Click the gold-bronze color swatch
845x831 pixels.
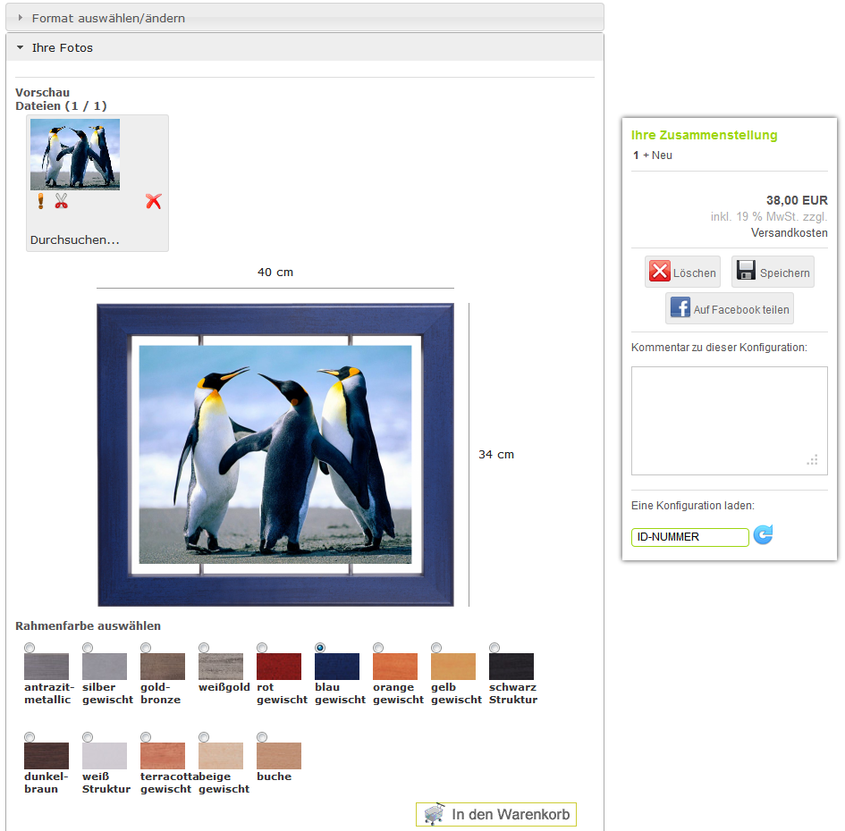pos(163,667)
